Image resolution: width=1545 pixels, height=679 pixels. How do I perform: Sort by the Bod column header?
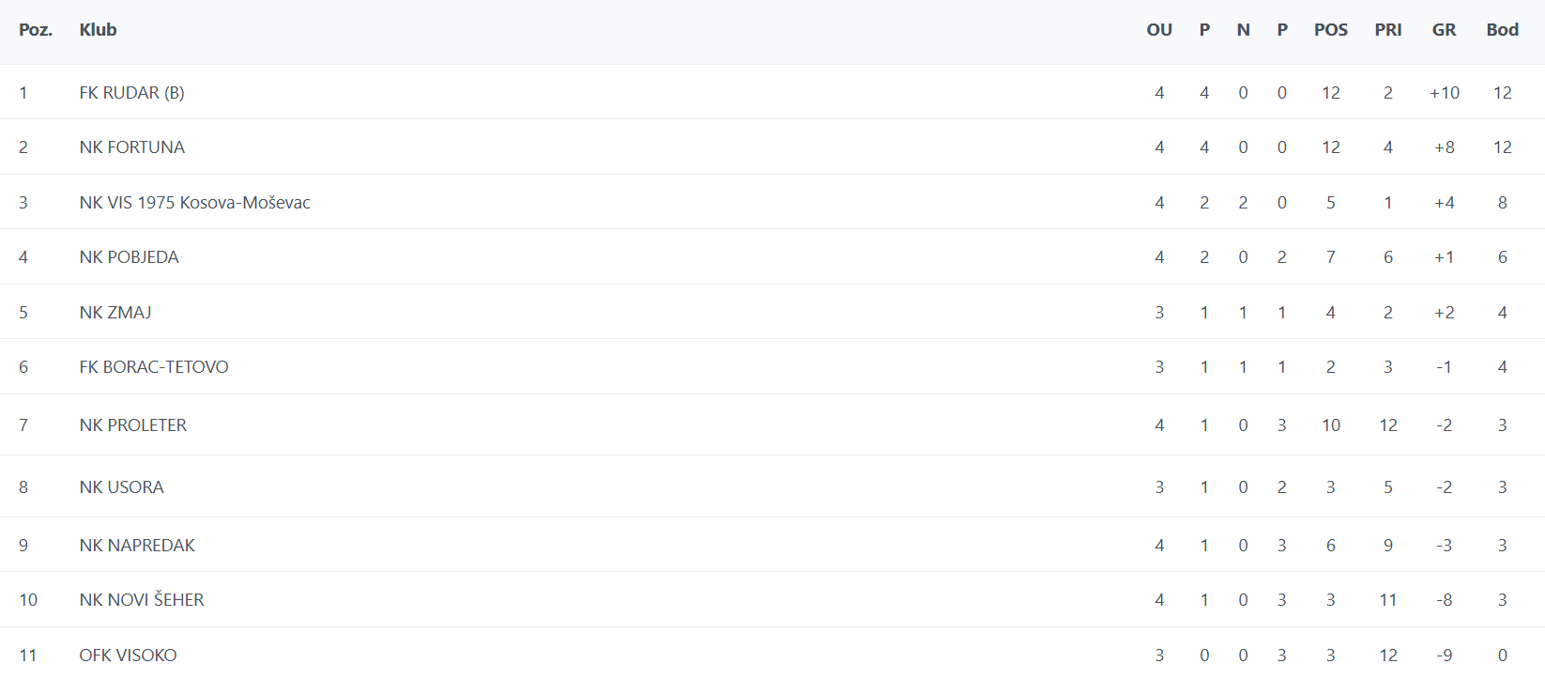click(x=1502, y=30)
